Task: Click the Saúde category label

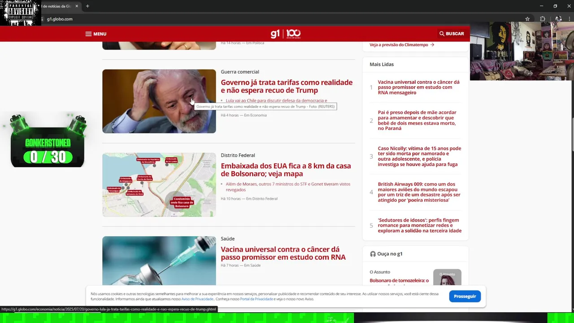Action: 228,239
